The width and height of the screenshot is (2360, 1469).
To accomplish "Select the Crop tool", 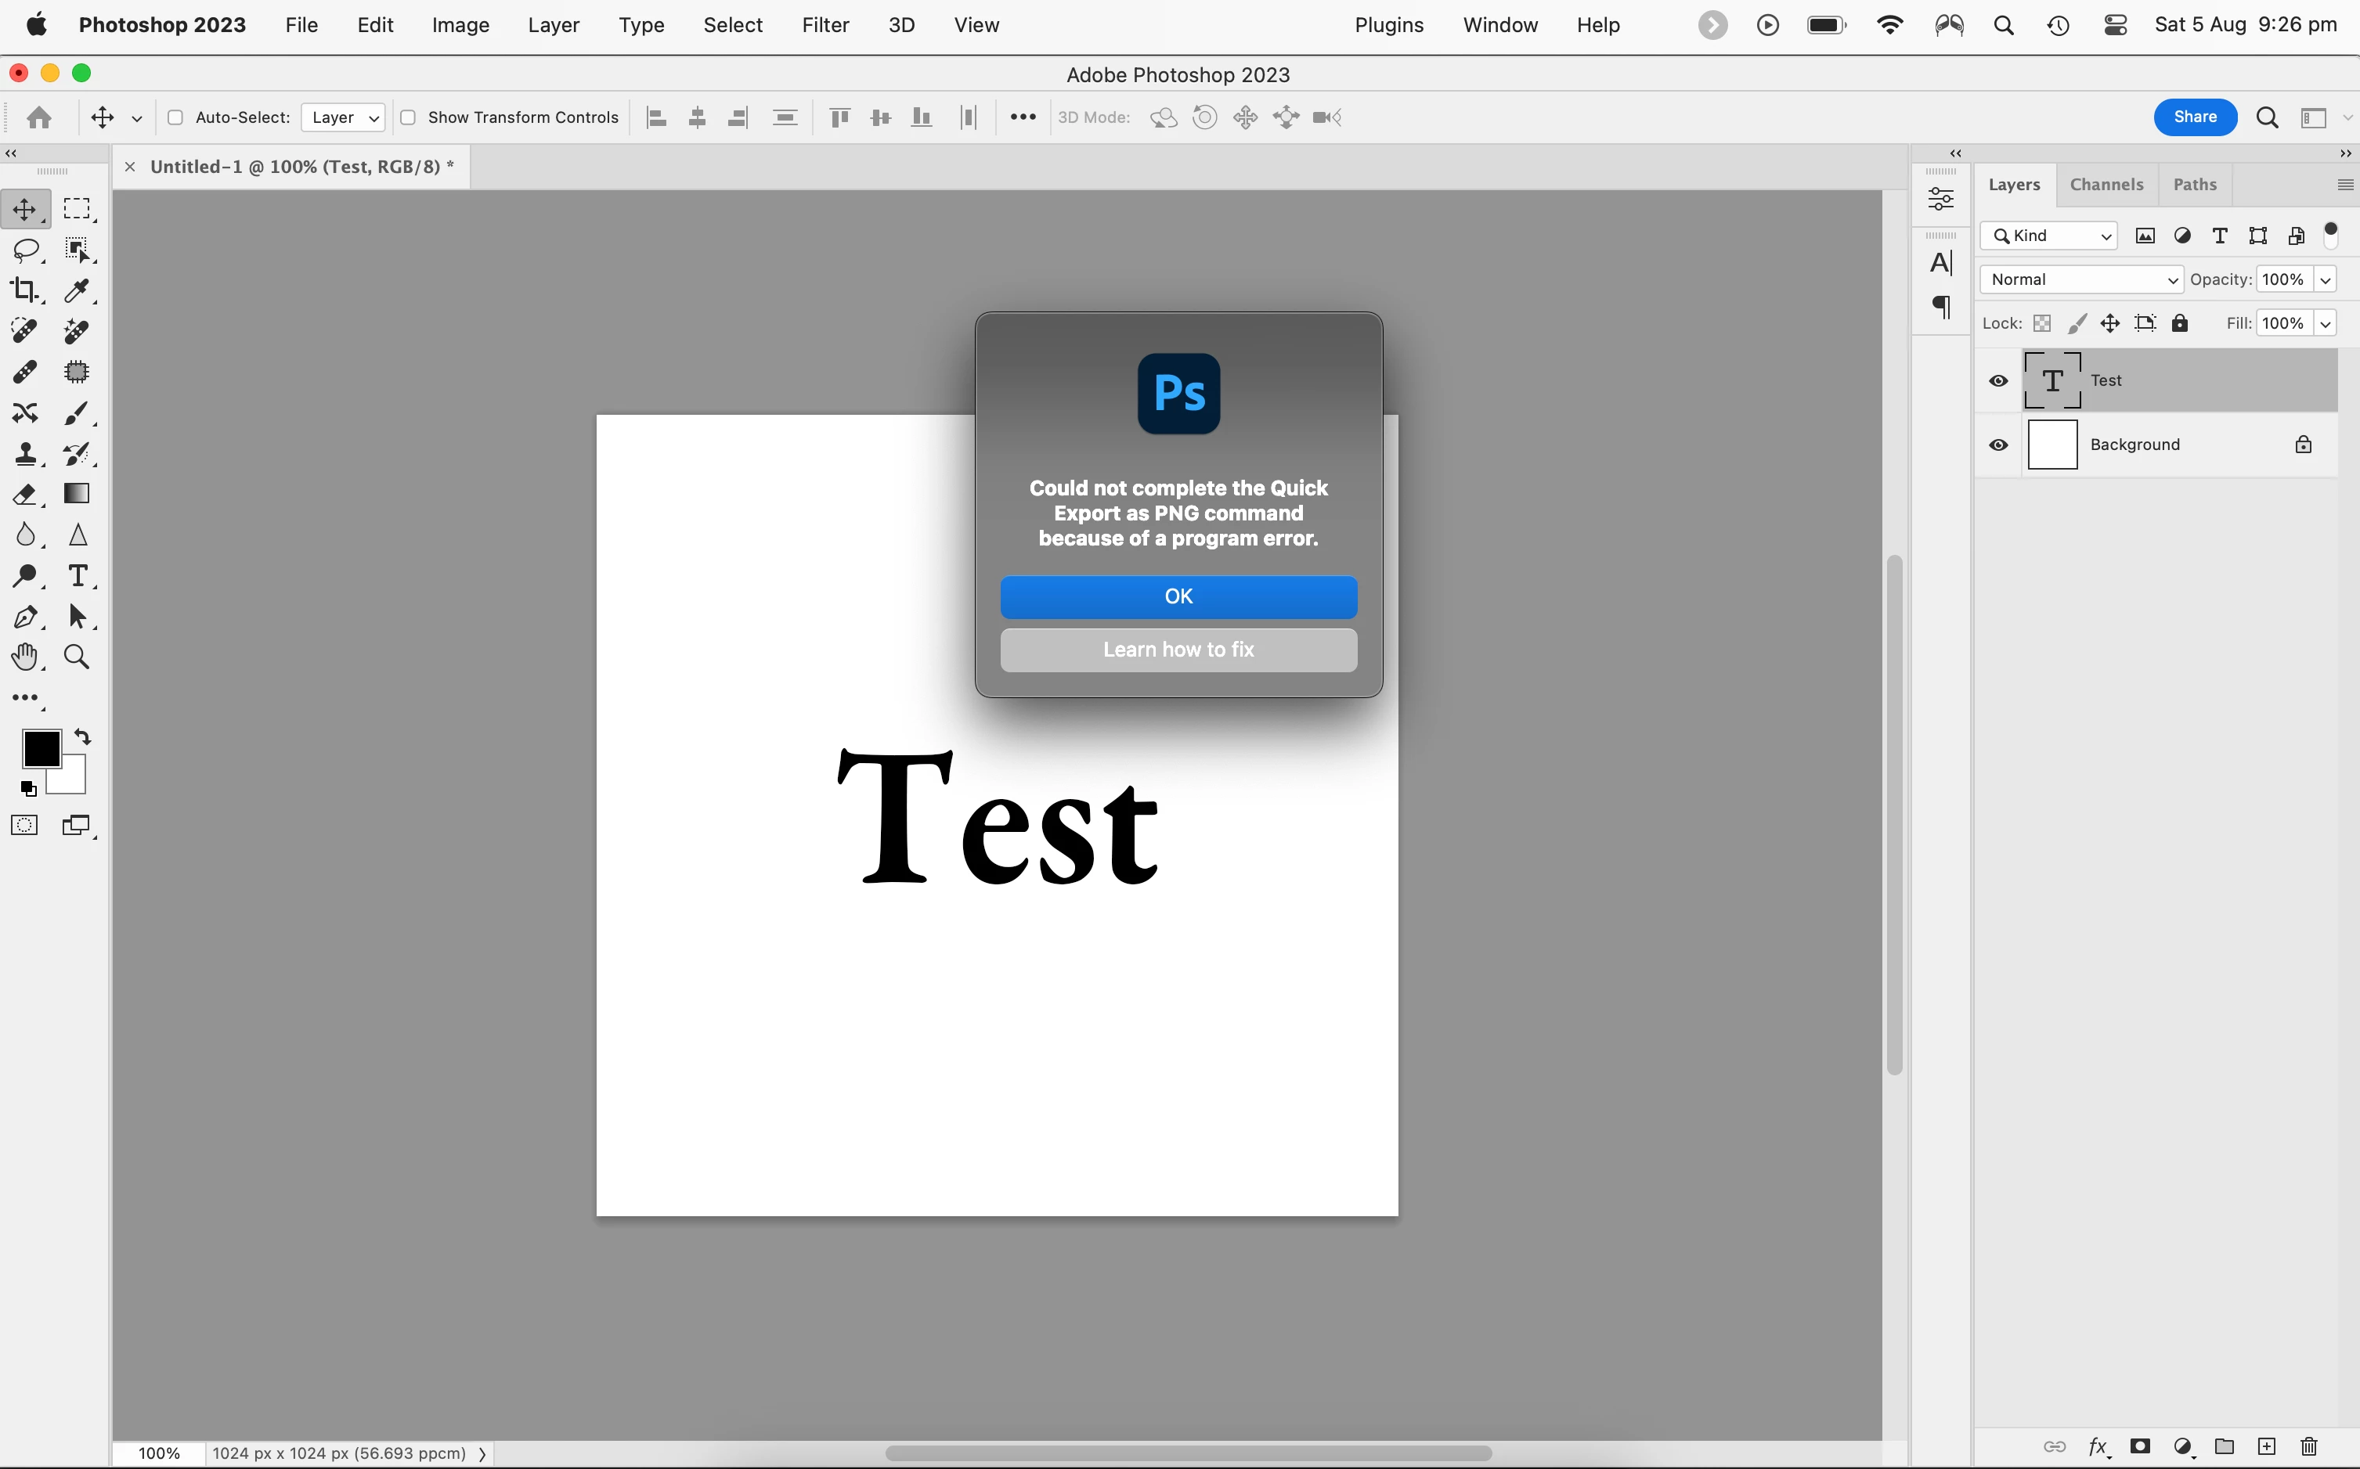I will click(24, 290).
